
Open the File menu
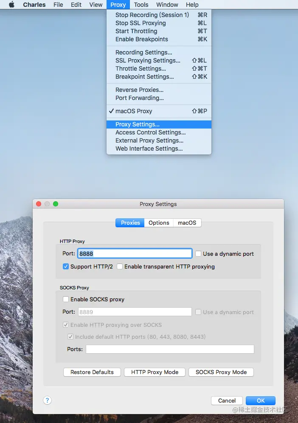pyautogui.click(x=58, y=5)
